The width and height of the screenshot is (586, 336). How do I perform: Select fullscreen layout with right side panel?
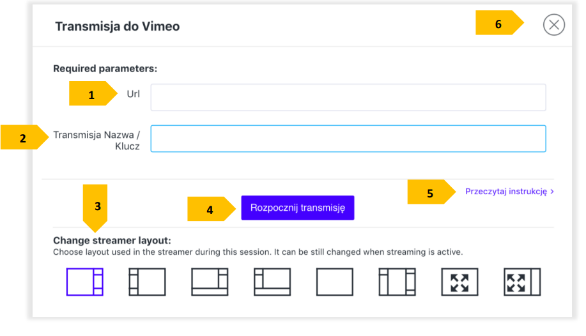pos(522,282)
